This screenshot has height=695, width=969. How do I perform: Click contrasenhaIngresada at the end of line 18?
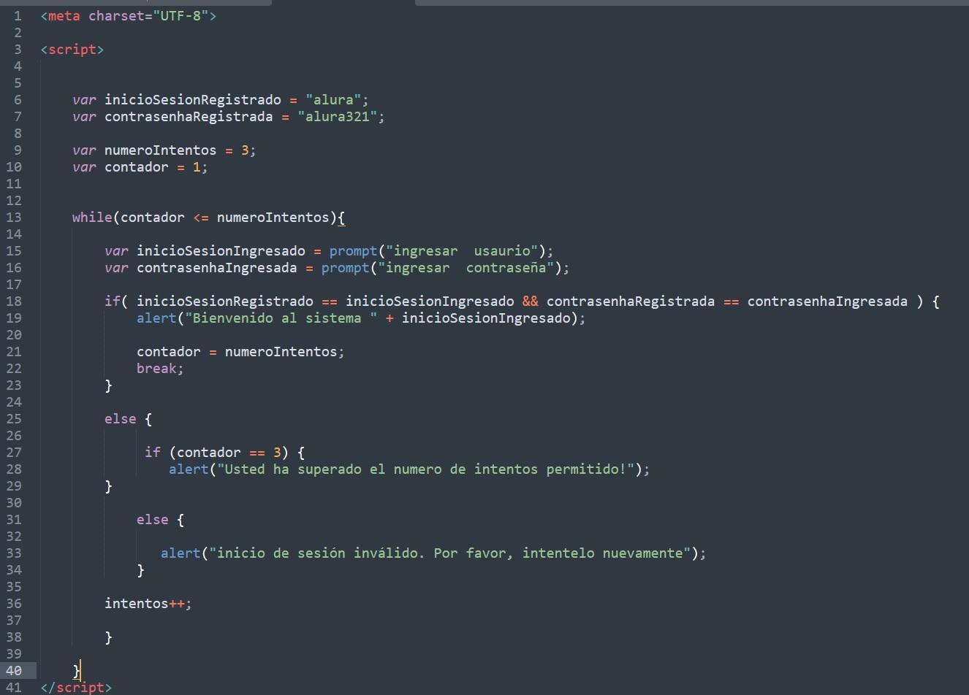[x=827, y=301]
